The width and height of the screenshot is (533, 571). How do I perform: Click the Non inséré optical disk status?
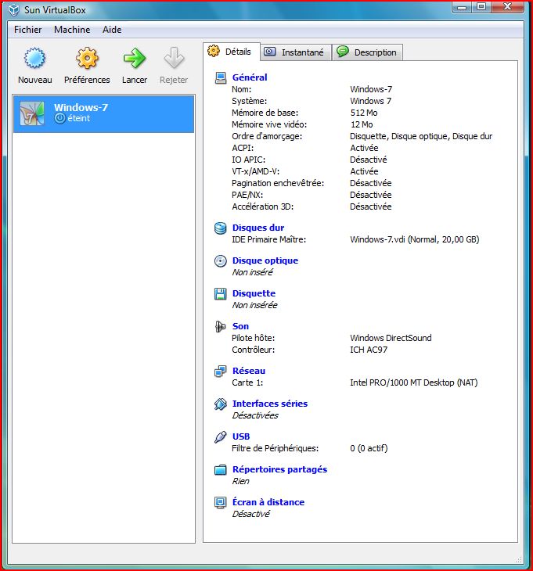(253, 272)
